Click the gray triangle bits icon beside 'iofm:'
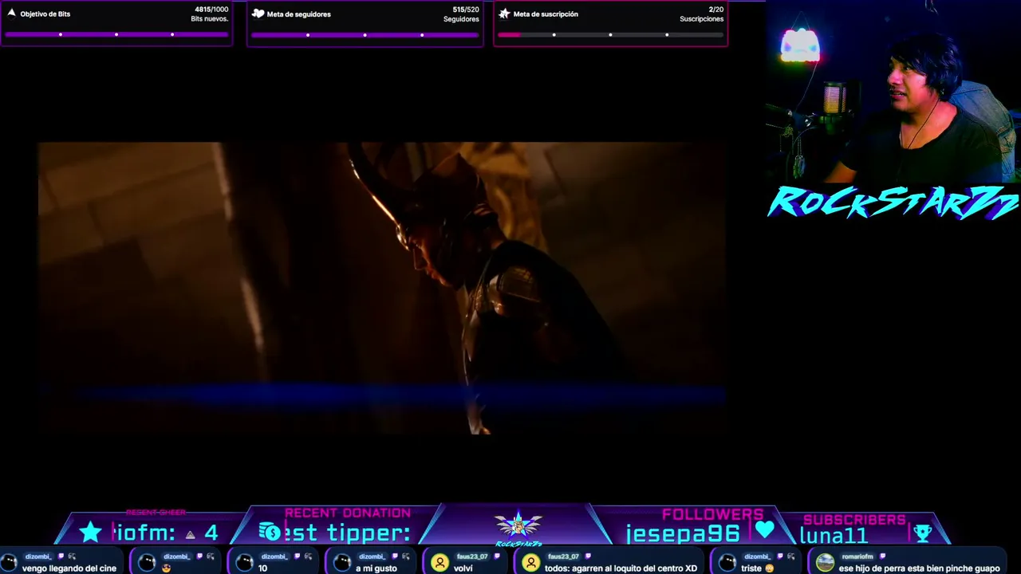1021x574 pixels. [190, 534]
